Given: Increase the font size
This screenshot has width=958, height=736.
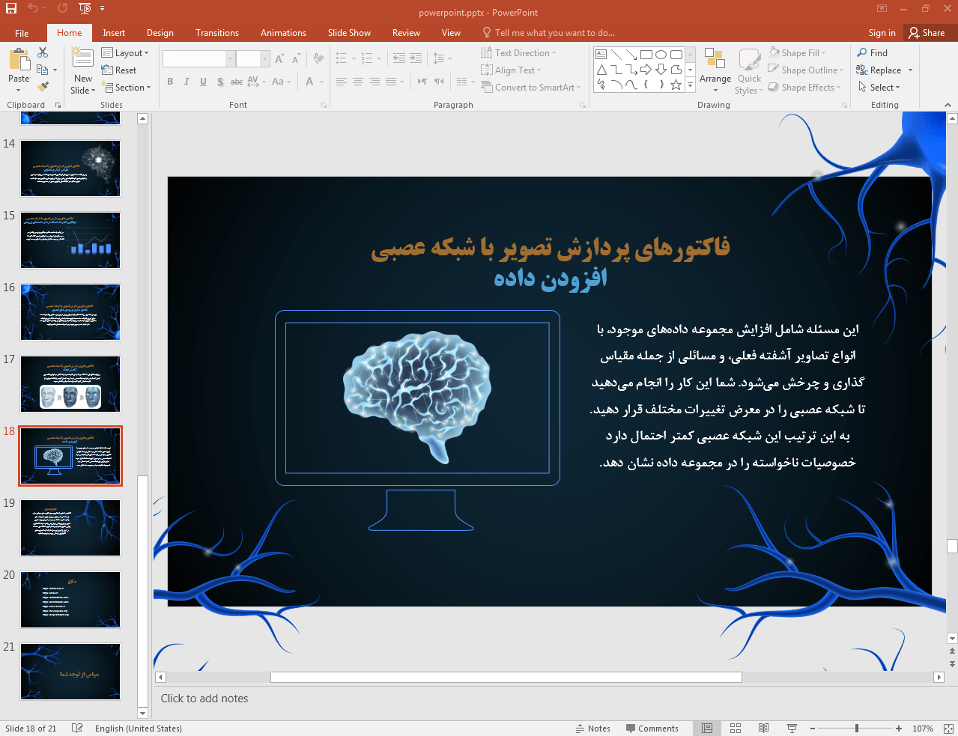Looking at the screenshot, I should click(x=279, y=58).
